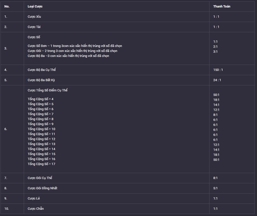This screenshot has height=216, width=257.
Task: Click the "Tổng Cộng Số = 10" line
Action: 42,129
